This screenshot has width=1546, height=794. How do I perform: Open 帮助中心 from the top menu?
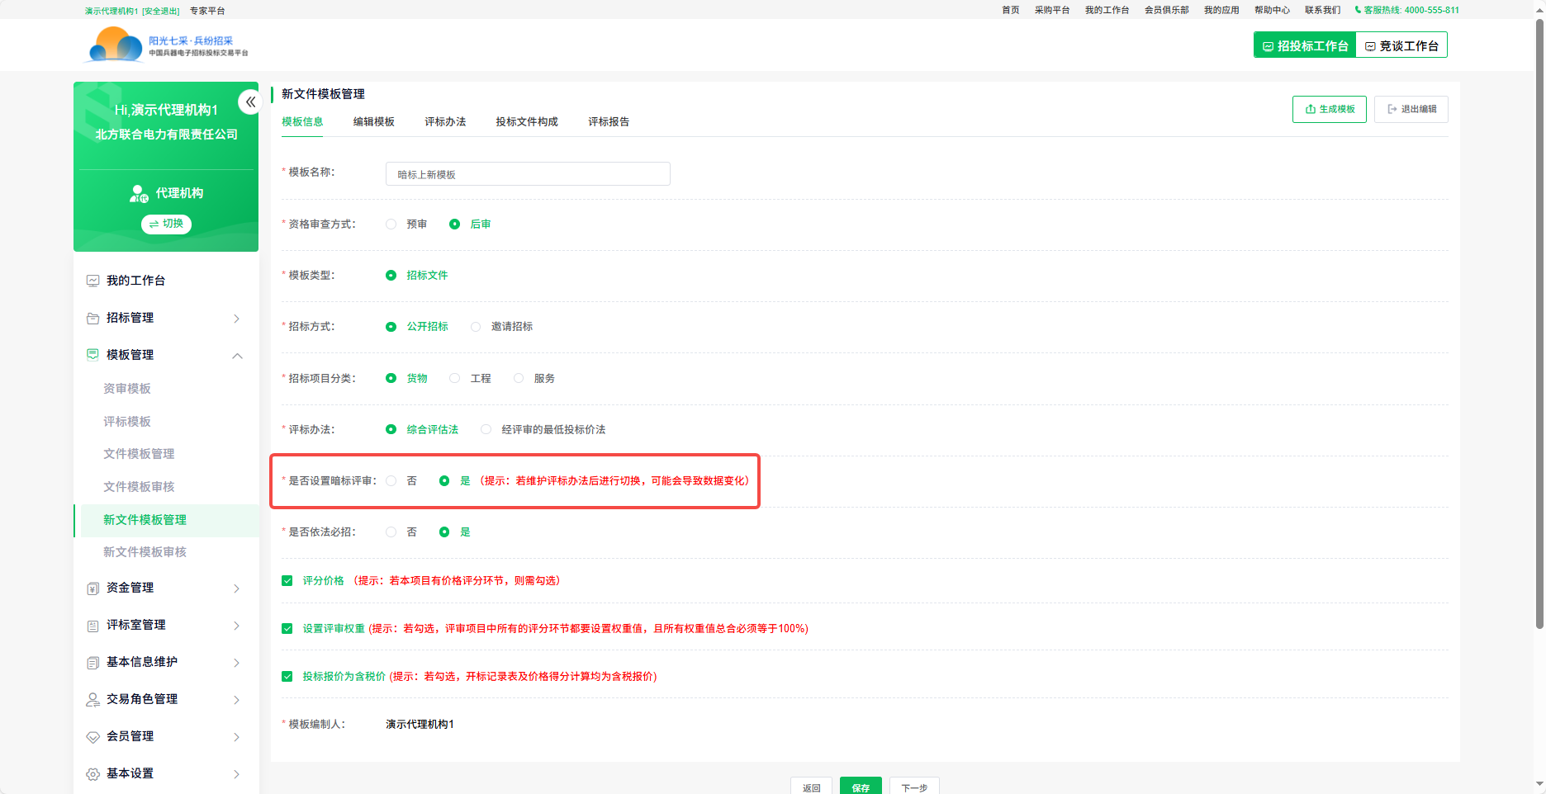[1273, 10]
